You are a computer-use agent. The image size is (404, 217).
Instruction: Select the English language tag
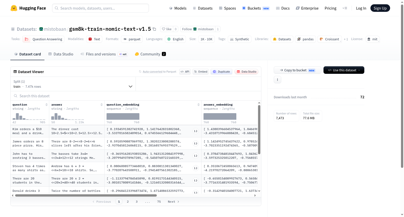pyautogui.click(x=175, y=39)
